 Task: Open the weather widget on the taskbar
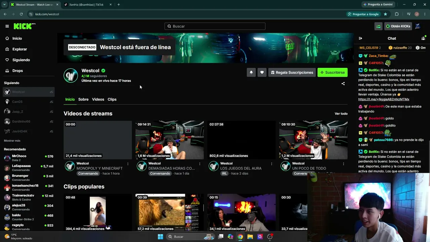[x=18, y=237]
